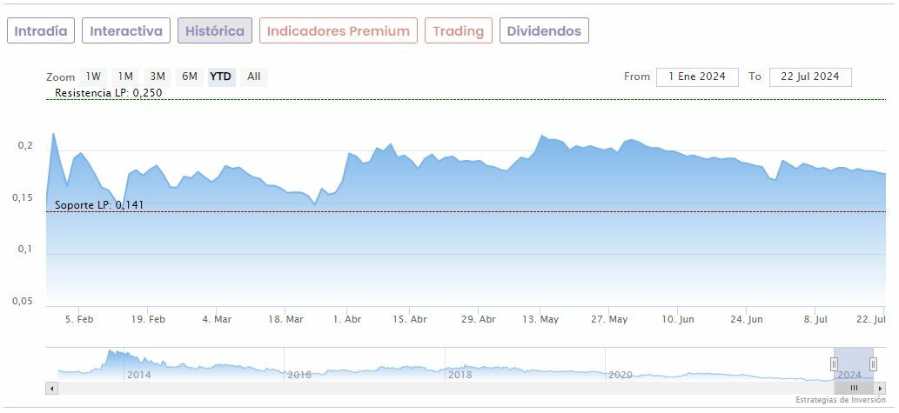Show the Dividendos tab

[544, 31]
